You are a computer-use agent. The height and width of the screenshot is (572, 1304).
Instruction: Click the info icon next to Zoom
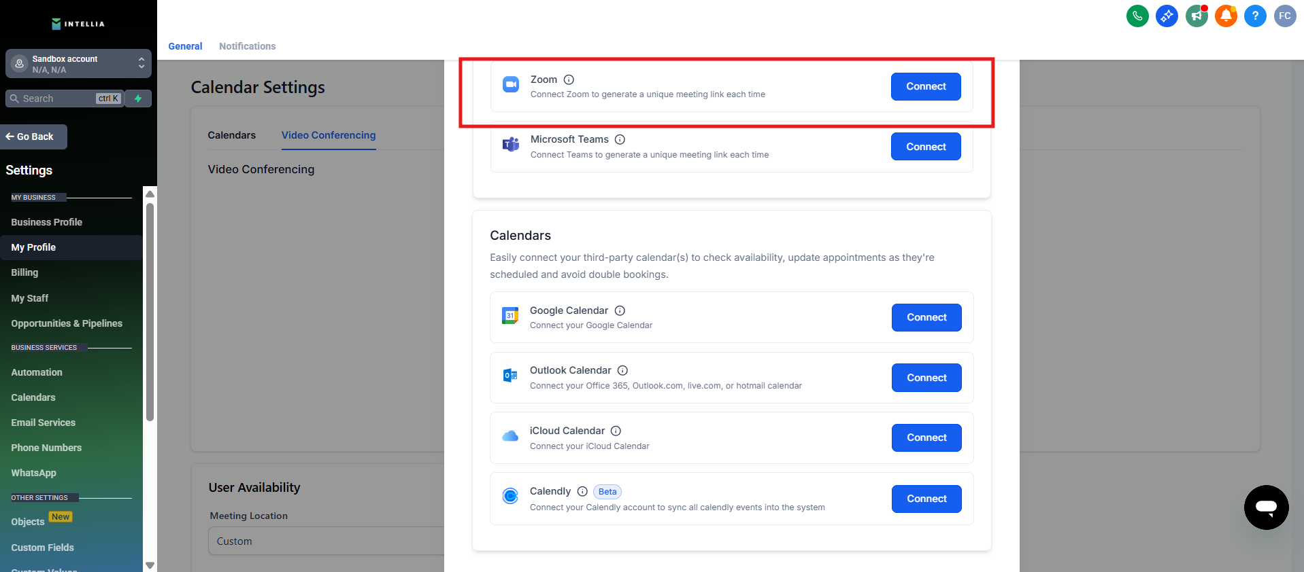click(569, 79)
